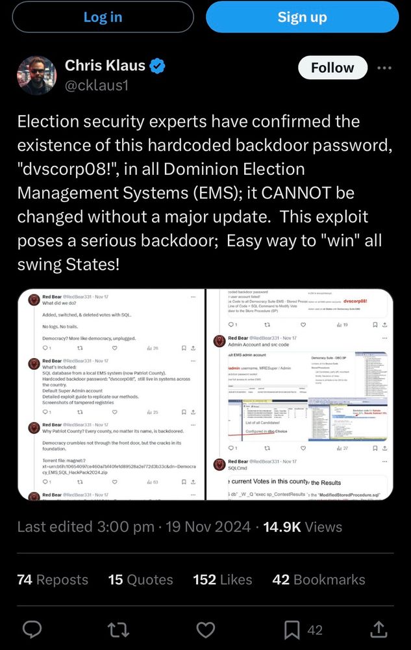Tap the reply speech bubble icon
This screenshot has height=650, width=411.
click(x=32, y=630)
